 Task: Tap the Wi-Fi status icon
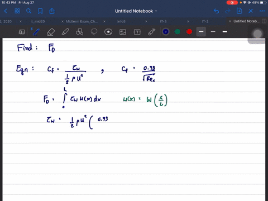click(245, 3)
